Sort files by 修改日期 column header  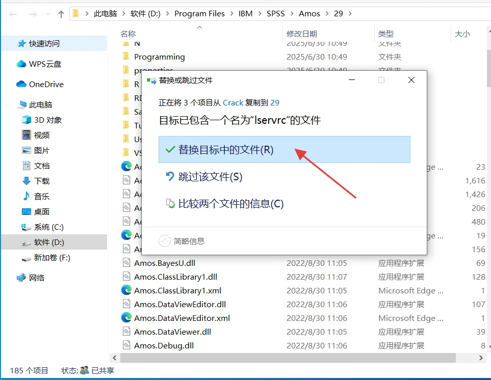point(301,34)
